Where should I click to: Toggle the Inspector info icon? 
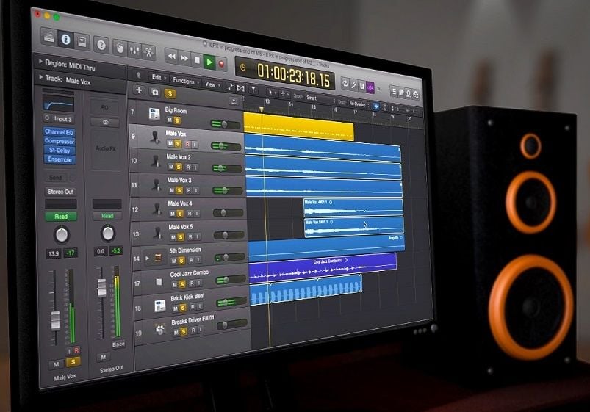(66, 39)
